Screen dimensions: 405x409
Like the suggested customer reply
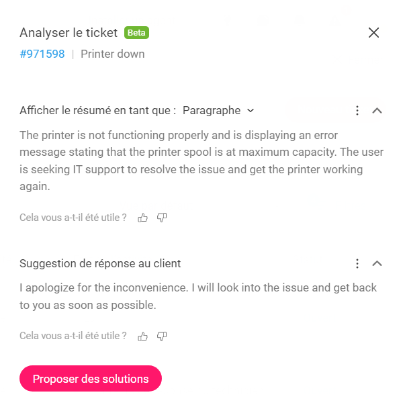[142, 336]
